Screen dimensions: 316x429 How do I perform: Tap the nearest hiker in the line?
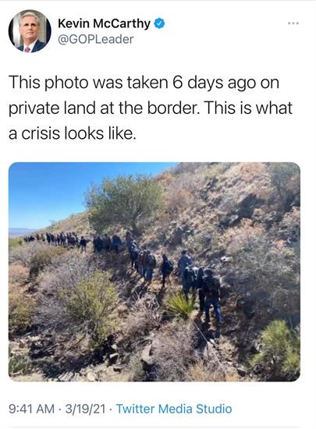click(x=211, y=296)
